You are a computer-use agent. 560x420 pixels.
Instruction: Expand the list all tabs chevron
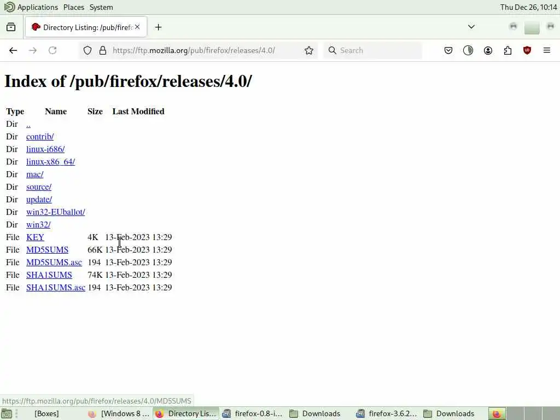point(471,27)
